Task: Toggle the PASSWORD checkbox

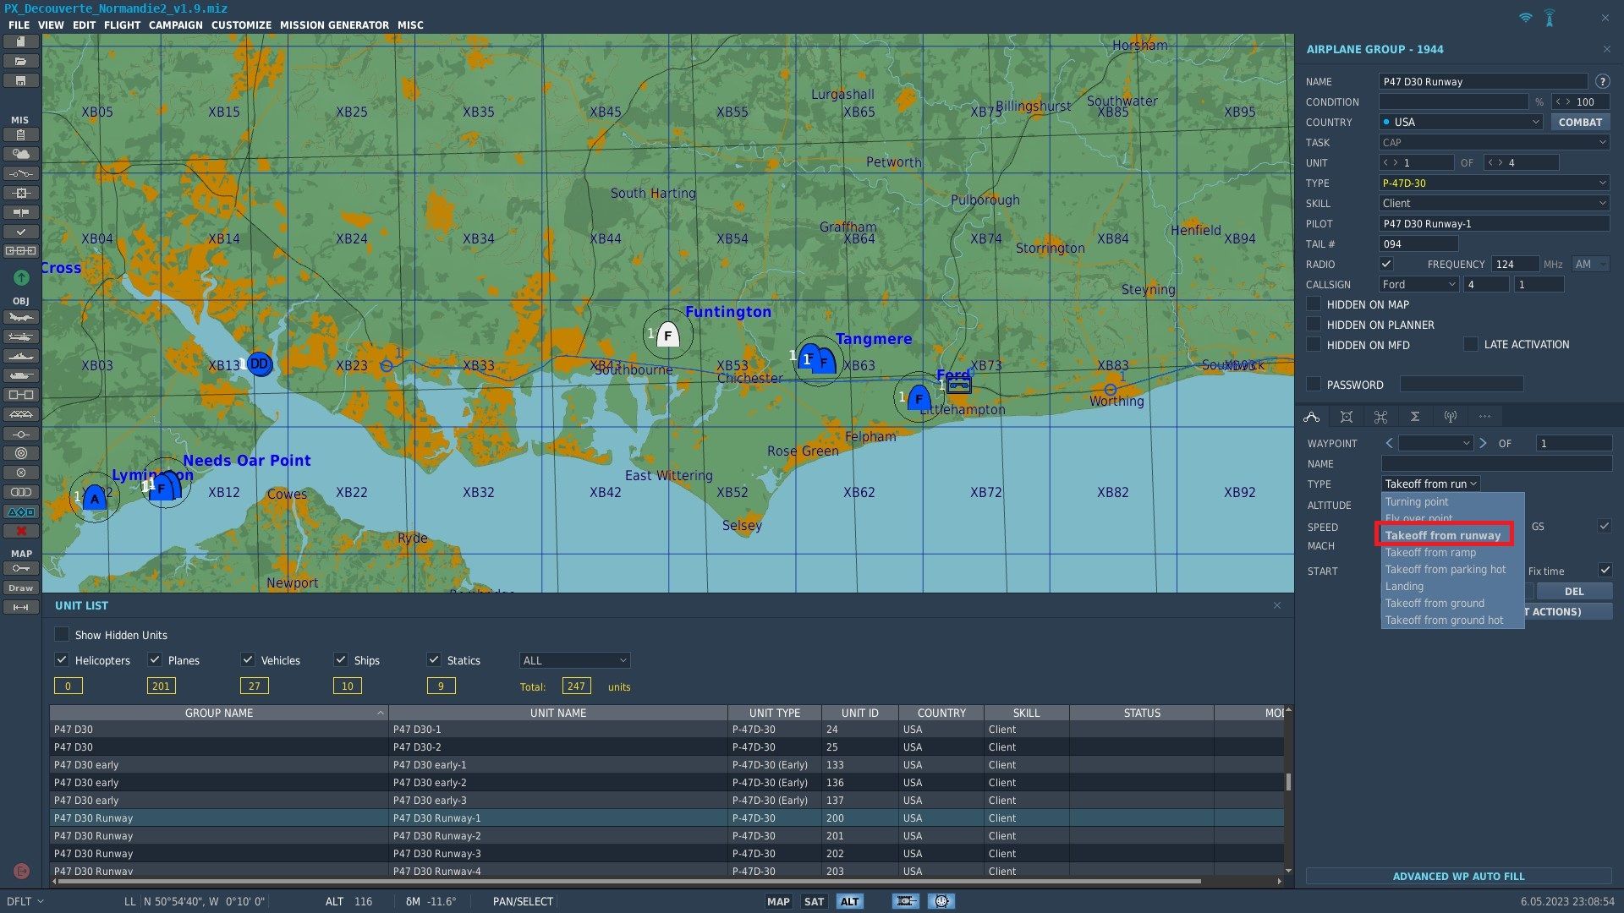Action: [1314, 385]
